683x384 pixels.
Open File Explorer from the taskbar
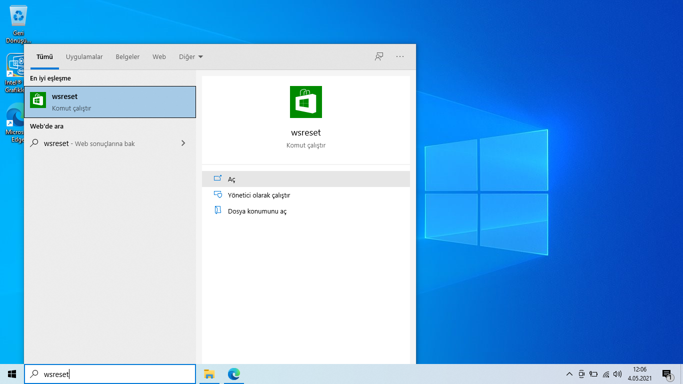pyautogui.click(x=209, y=374)
